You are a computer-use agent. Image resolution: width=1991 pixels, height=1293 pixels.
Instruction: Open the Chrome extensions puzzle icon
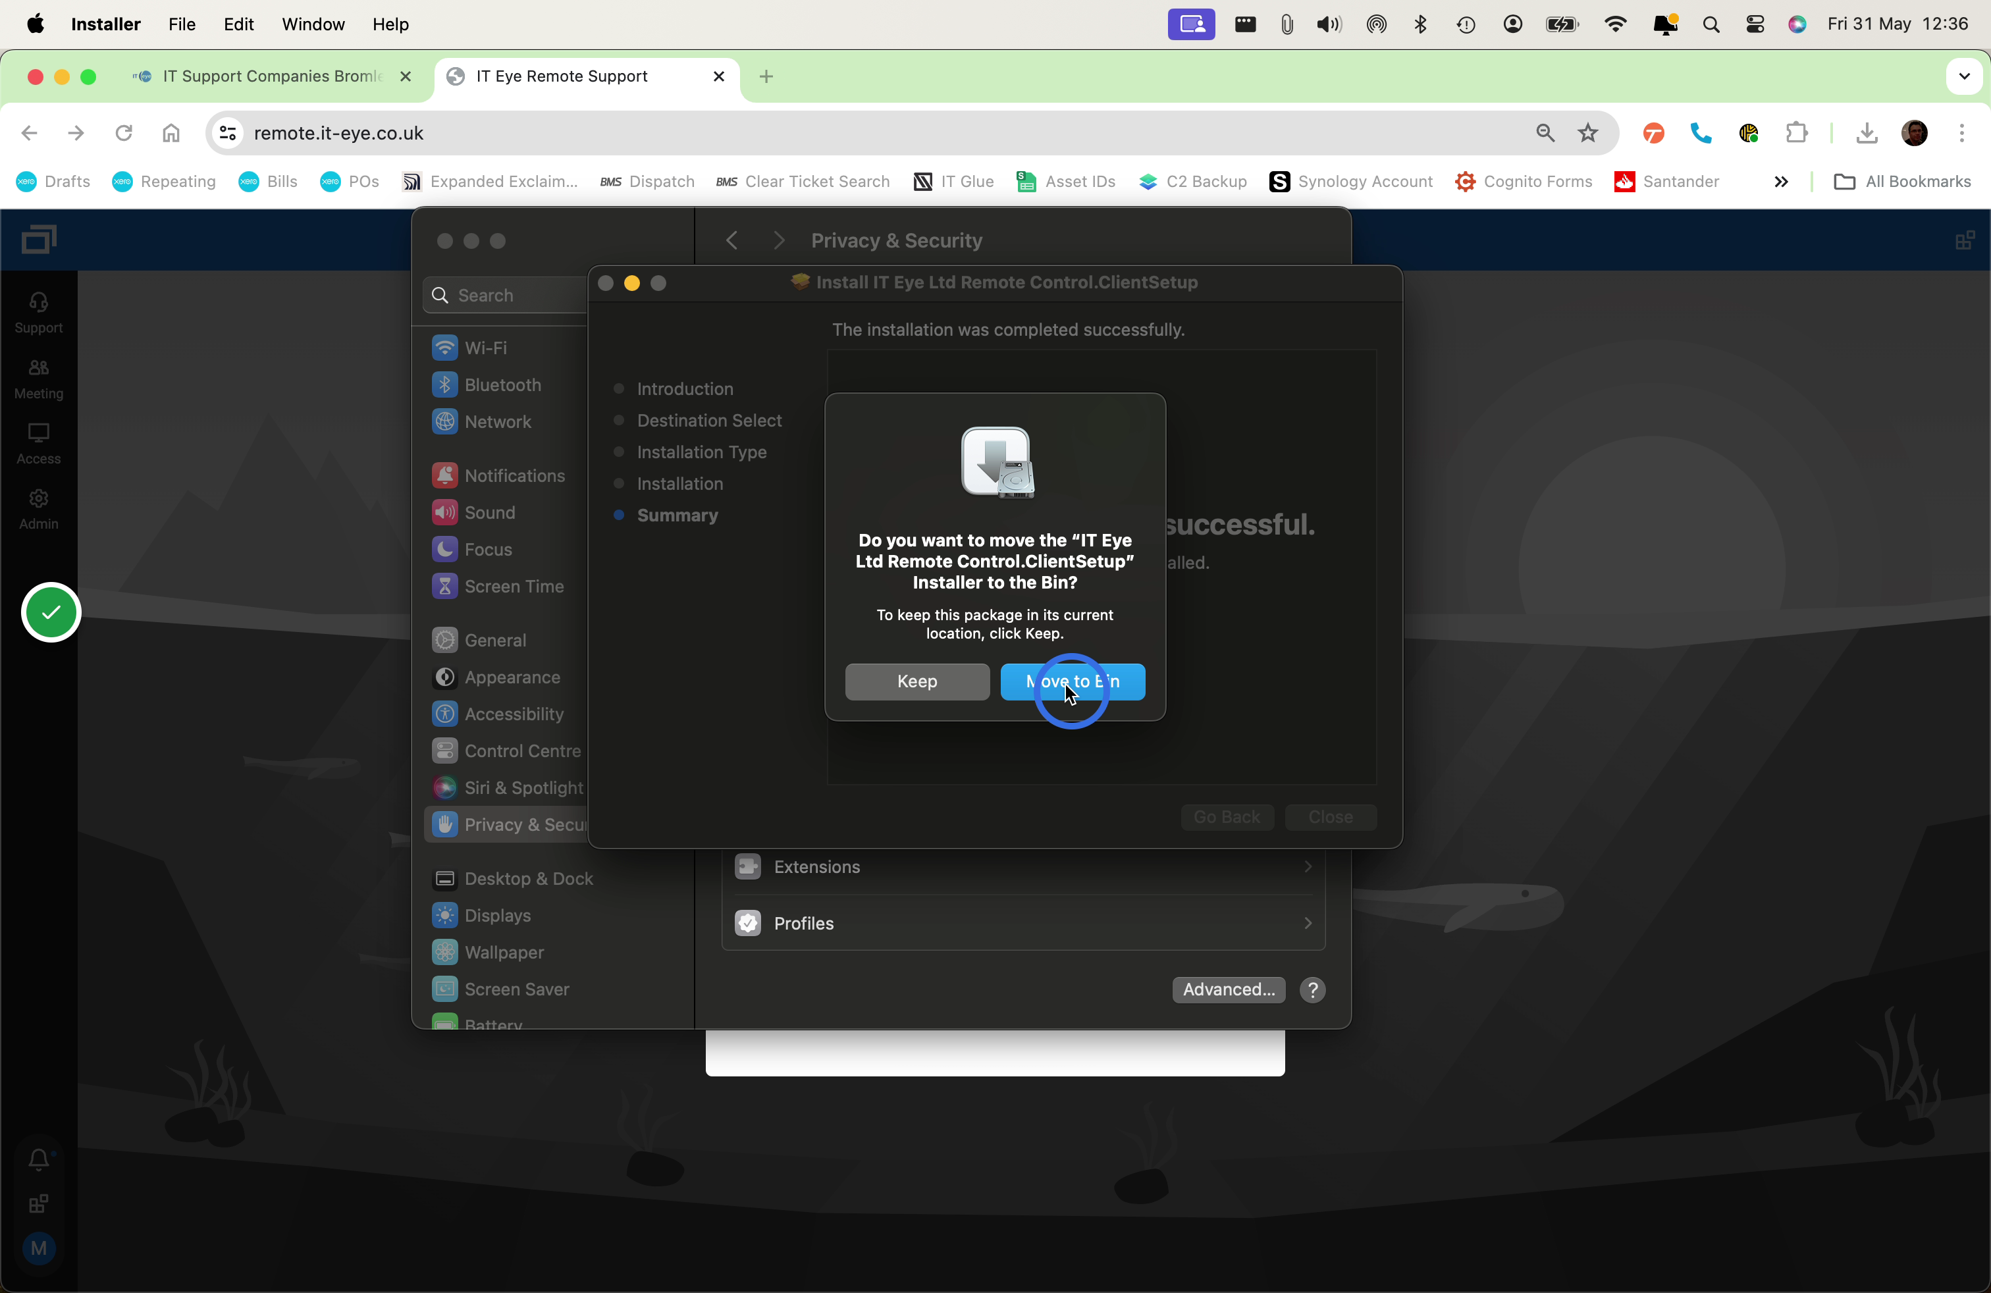(1797, 133)
